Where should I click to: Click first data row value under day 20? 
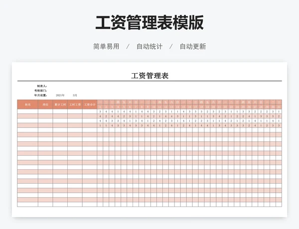[213, 112]
